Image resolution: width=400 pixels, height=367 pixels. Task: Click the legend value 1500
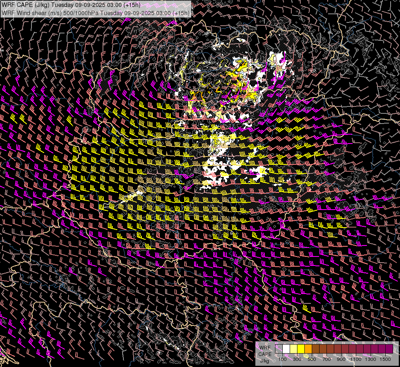tap(385, 359)
